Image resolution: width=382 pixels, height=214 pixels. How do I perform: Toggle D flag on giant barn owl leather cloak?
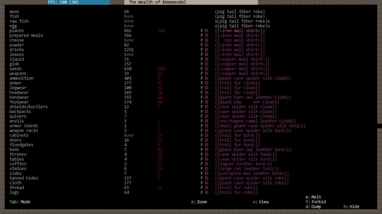(x=207, y=97)
